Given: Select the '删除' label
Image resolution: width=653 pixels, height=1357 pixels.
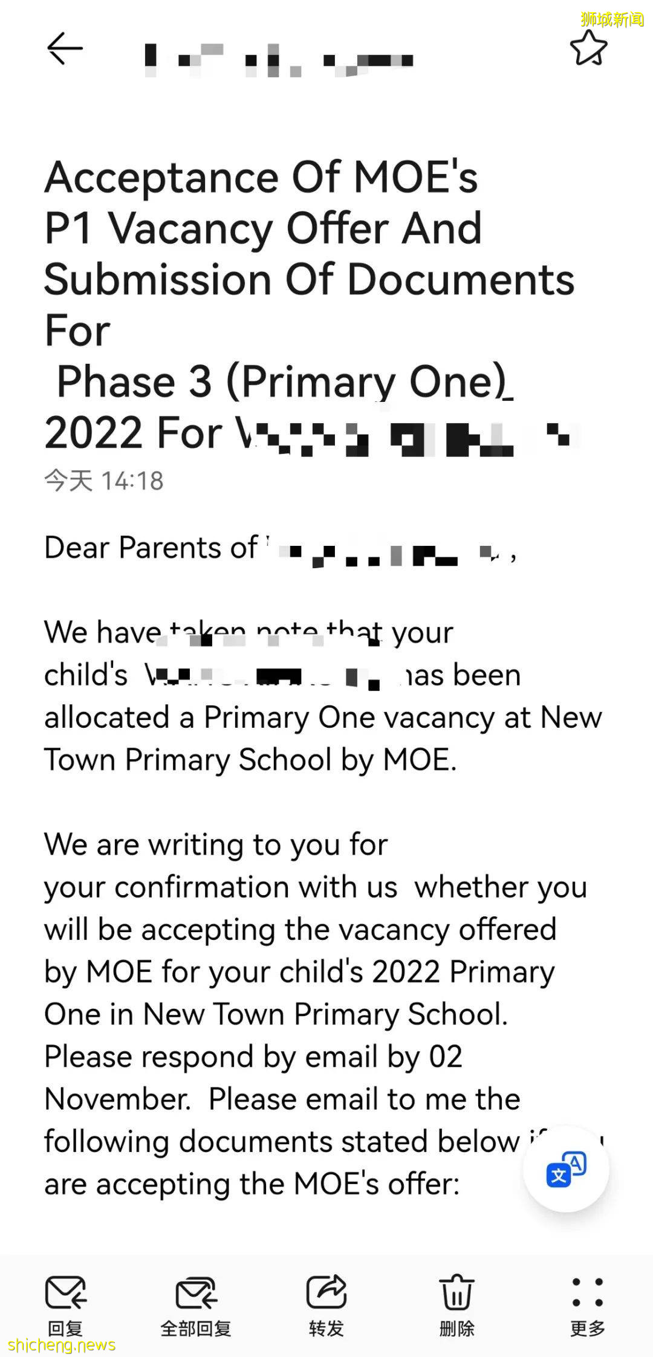Looking at the screenshot, I should [456, 1329].
